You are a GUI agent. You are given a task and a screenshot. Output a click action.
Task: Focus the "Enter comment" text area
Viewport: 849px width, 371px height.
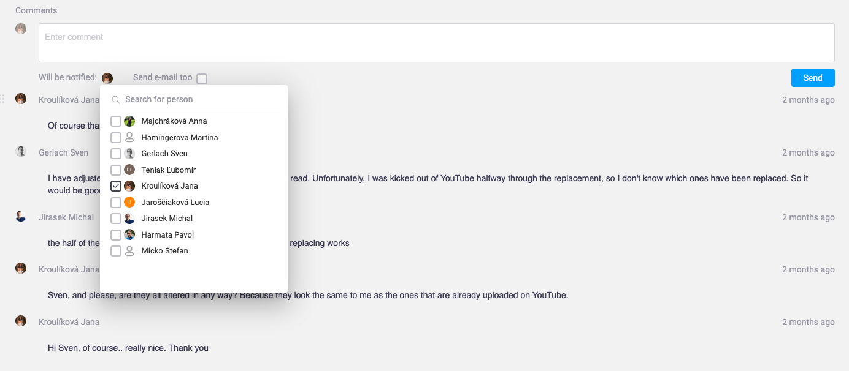tap(436, 43)
